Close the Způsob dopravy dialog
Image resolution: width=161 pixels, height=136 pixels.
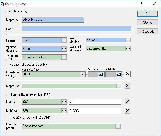tap(154, 4)
